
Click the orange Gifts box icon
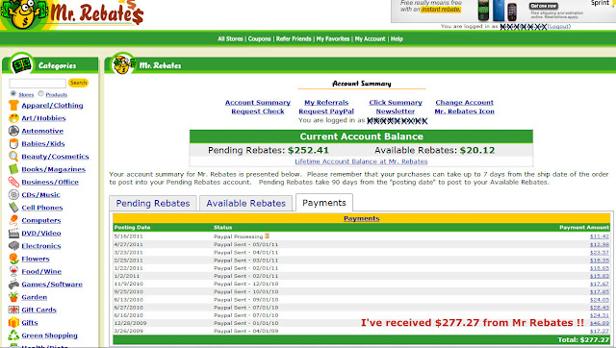point(13,322)
